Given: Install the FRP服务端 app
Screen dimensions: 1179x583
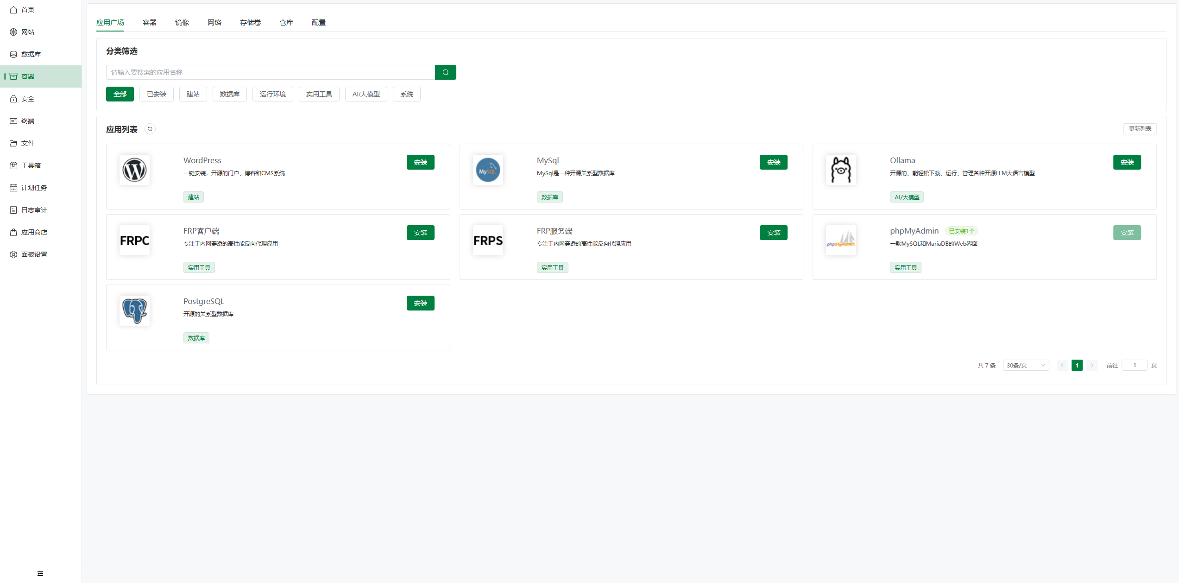Looking at the screenshot, I should (773, 233).
